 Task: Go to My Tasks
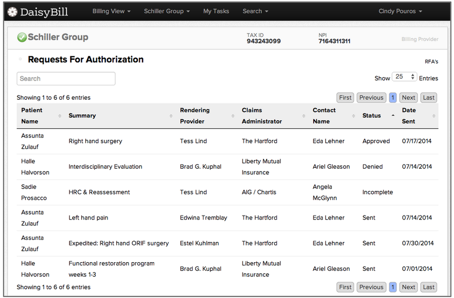pyautogui.click(x=216, y=11)
